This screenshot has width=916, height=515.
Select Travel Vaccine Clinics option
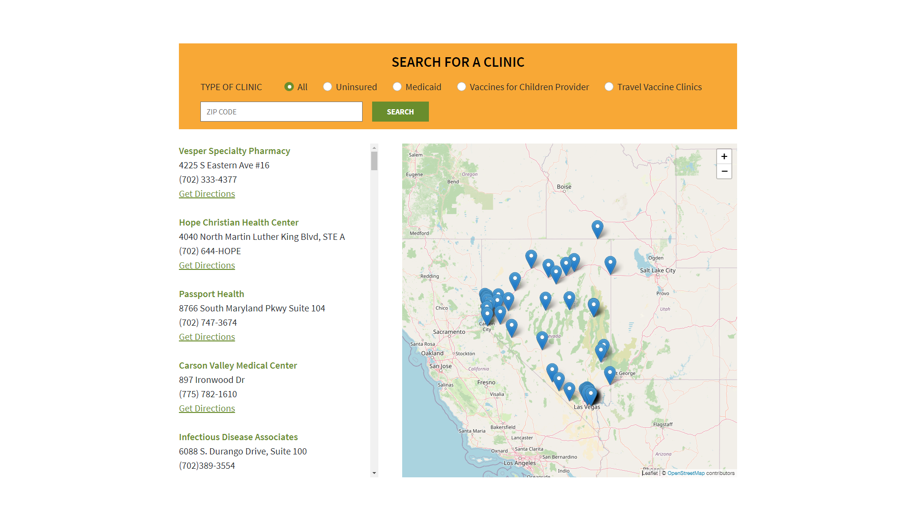[609, 87]
